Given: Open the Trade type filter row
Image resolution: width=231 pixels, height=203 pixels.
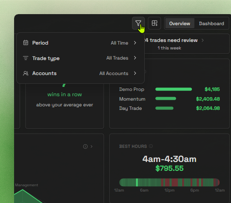Looking at the screenshot, I should click(81, 58).
